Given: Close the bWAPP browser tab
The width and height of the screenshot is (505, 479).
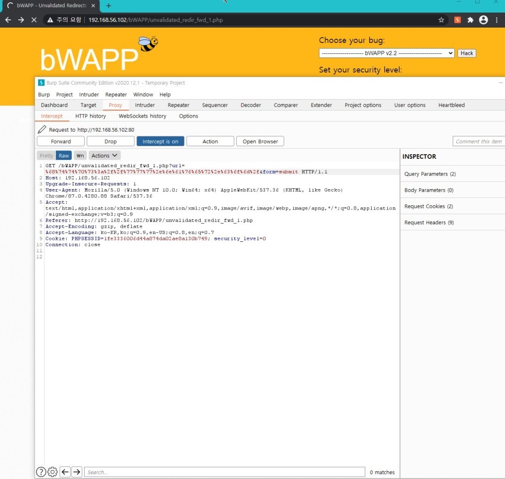Looking at the screenshot, I should point(93,5).
